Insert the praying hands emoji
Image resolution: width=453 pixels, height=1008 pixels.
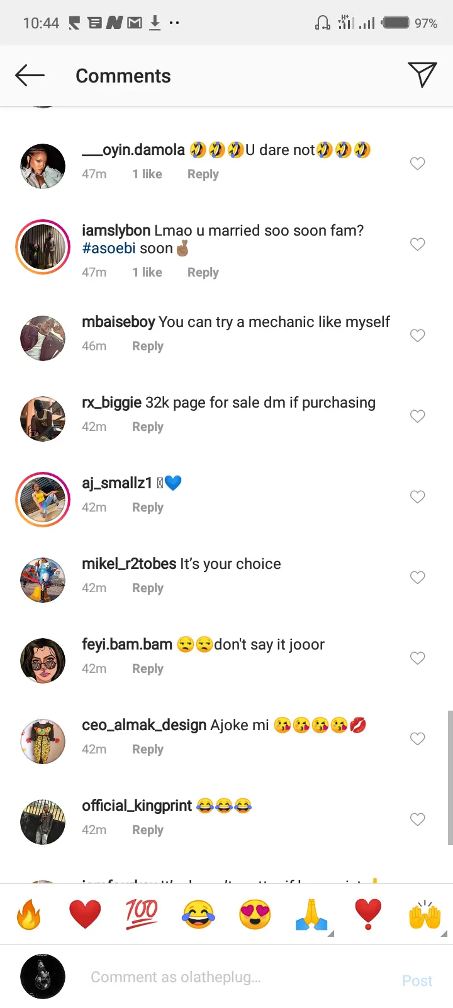pyautogui.click(x=311, y=914)
